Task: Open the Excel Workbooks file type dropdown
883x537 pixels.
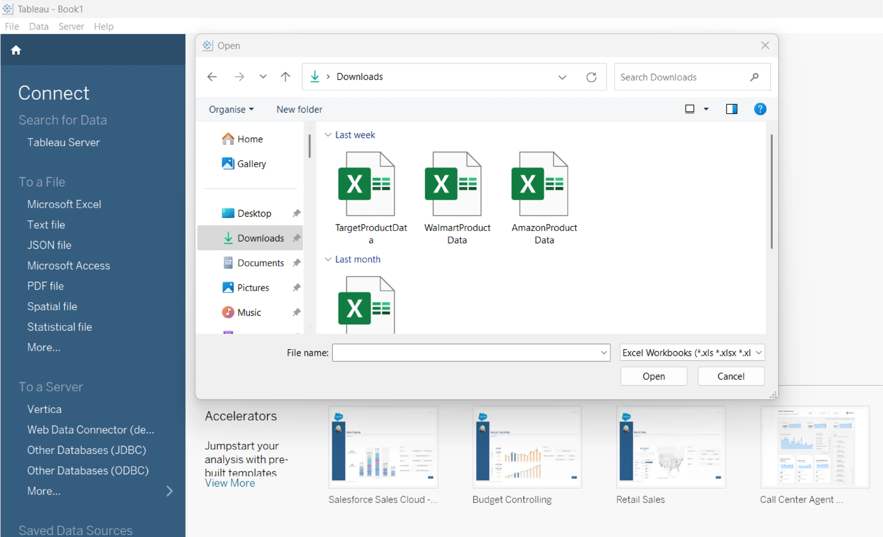Action: [692, 353]
